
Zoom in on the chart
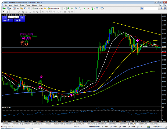(76, 8)
